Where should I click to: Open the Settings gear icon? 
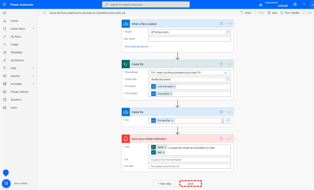pos(295,4)
